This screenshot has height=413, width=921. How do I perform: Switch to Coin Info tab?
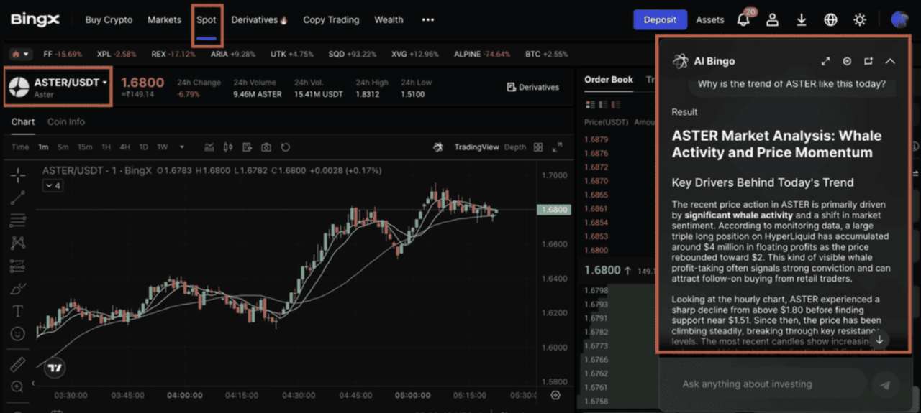click(65, 122)
